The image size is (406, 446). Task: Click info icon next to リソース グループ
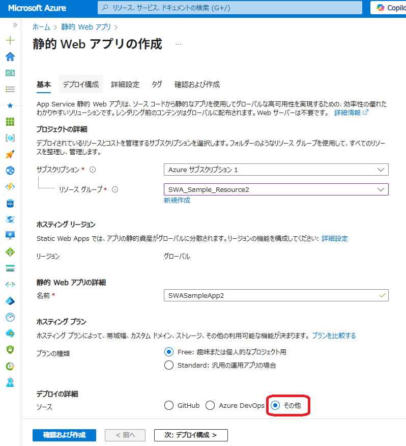coord(115,189)
